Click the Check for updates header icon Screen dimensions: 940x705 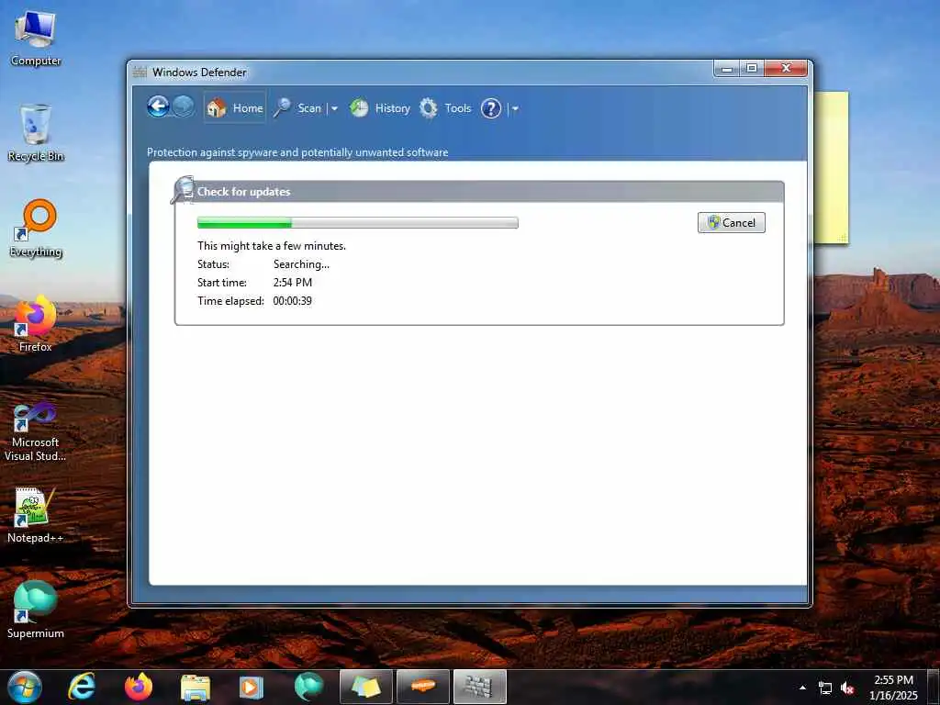(x=183, y=189)
